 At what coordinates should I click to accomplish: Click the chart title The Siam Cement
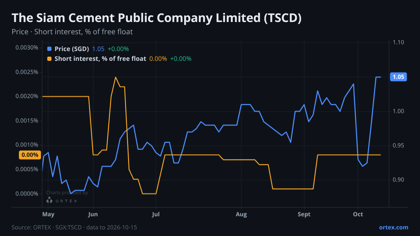click(156, 18)
